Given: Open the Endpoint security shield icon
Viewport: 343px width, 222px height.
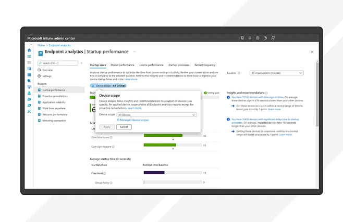Looking at the screenshot, I should click(x=29, y=81).
